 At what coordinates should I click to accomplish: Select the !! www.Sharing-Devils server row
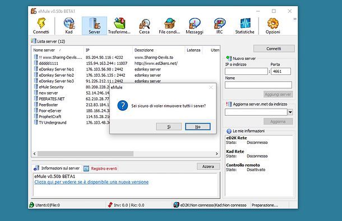(x=126, y=57)
